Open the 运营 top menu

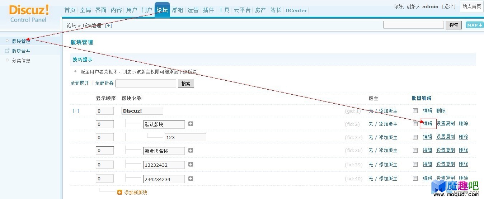[x=193, y=10]
